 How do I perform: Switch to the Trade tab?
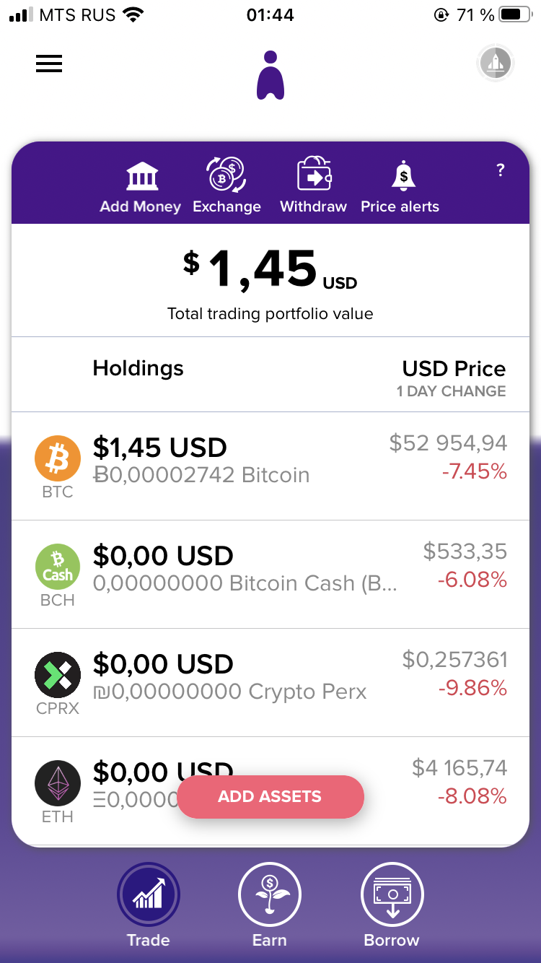coord(149,905)
